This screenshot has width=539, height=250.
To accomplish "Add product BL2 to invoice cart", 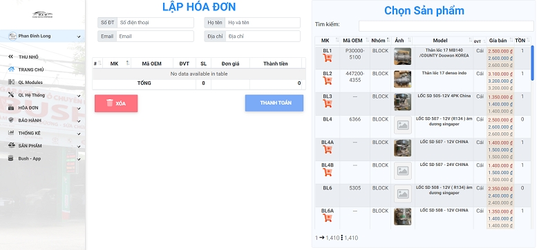I will pyautogui.click(x=328, y=81).
